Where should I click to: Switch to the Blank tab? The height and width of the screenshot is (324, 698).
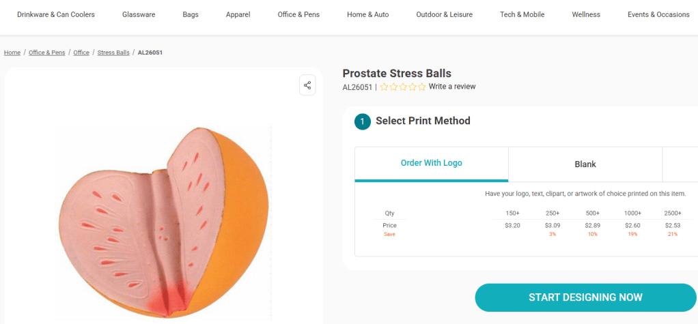pyautogui.click(x=585, y=164)
